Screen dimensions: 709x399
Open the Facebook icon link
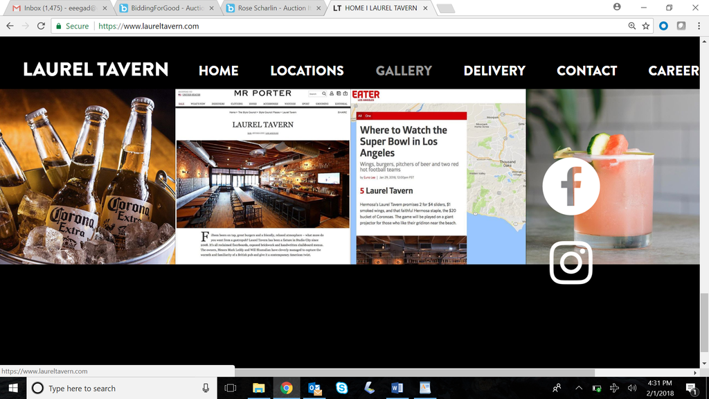[x=571, y=186]
